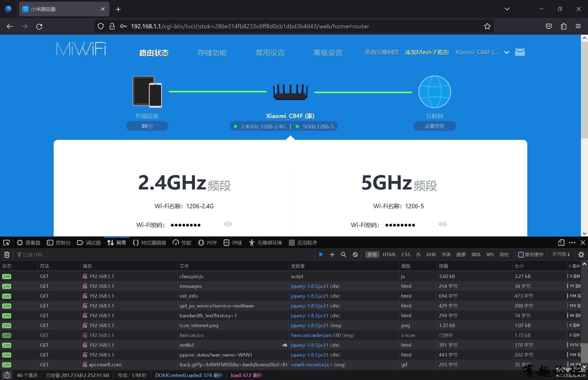588x380 pixels.
Task: Open the router mail notification icon
Action: point(520,52)
